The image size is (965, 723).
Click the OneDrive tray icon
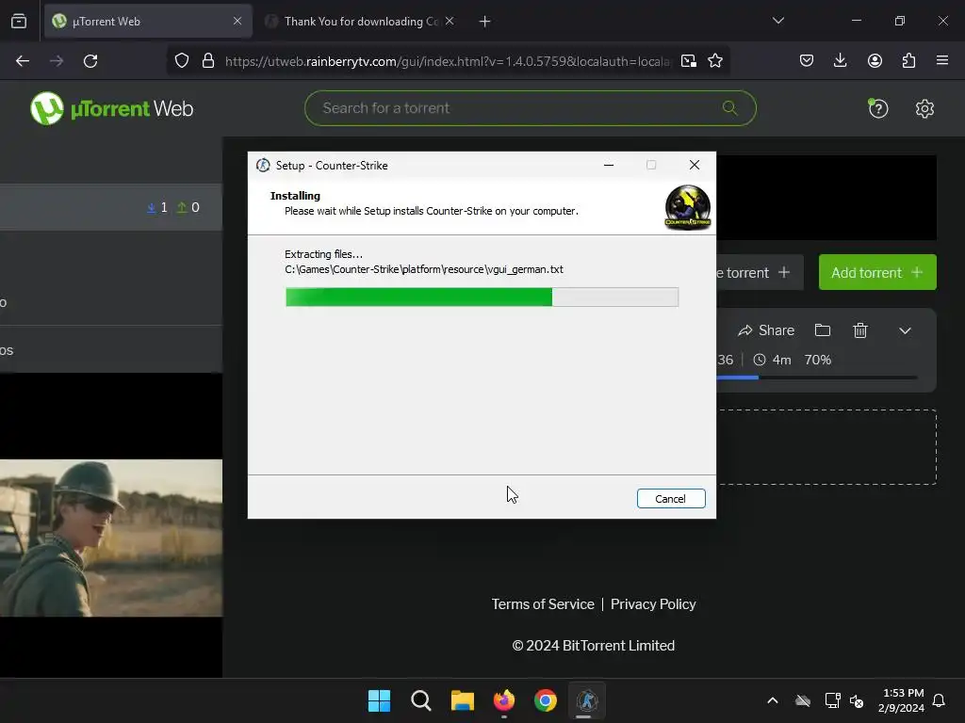click(x=803, y=700)
